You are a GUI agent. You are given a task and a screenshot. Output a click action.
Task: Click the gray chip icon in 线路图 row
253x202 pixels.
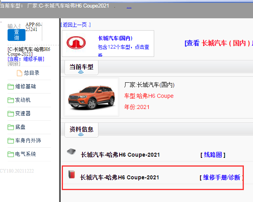point(71,151)
